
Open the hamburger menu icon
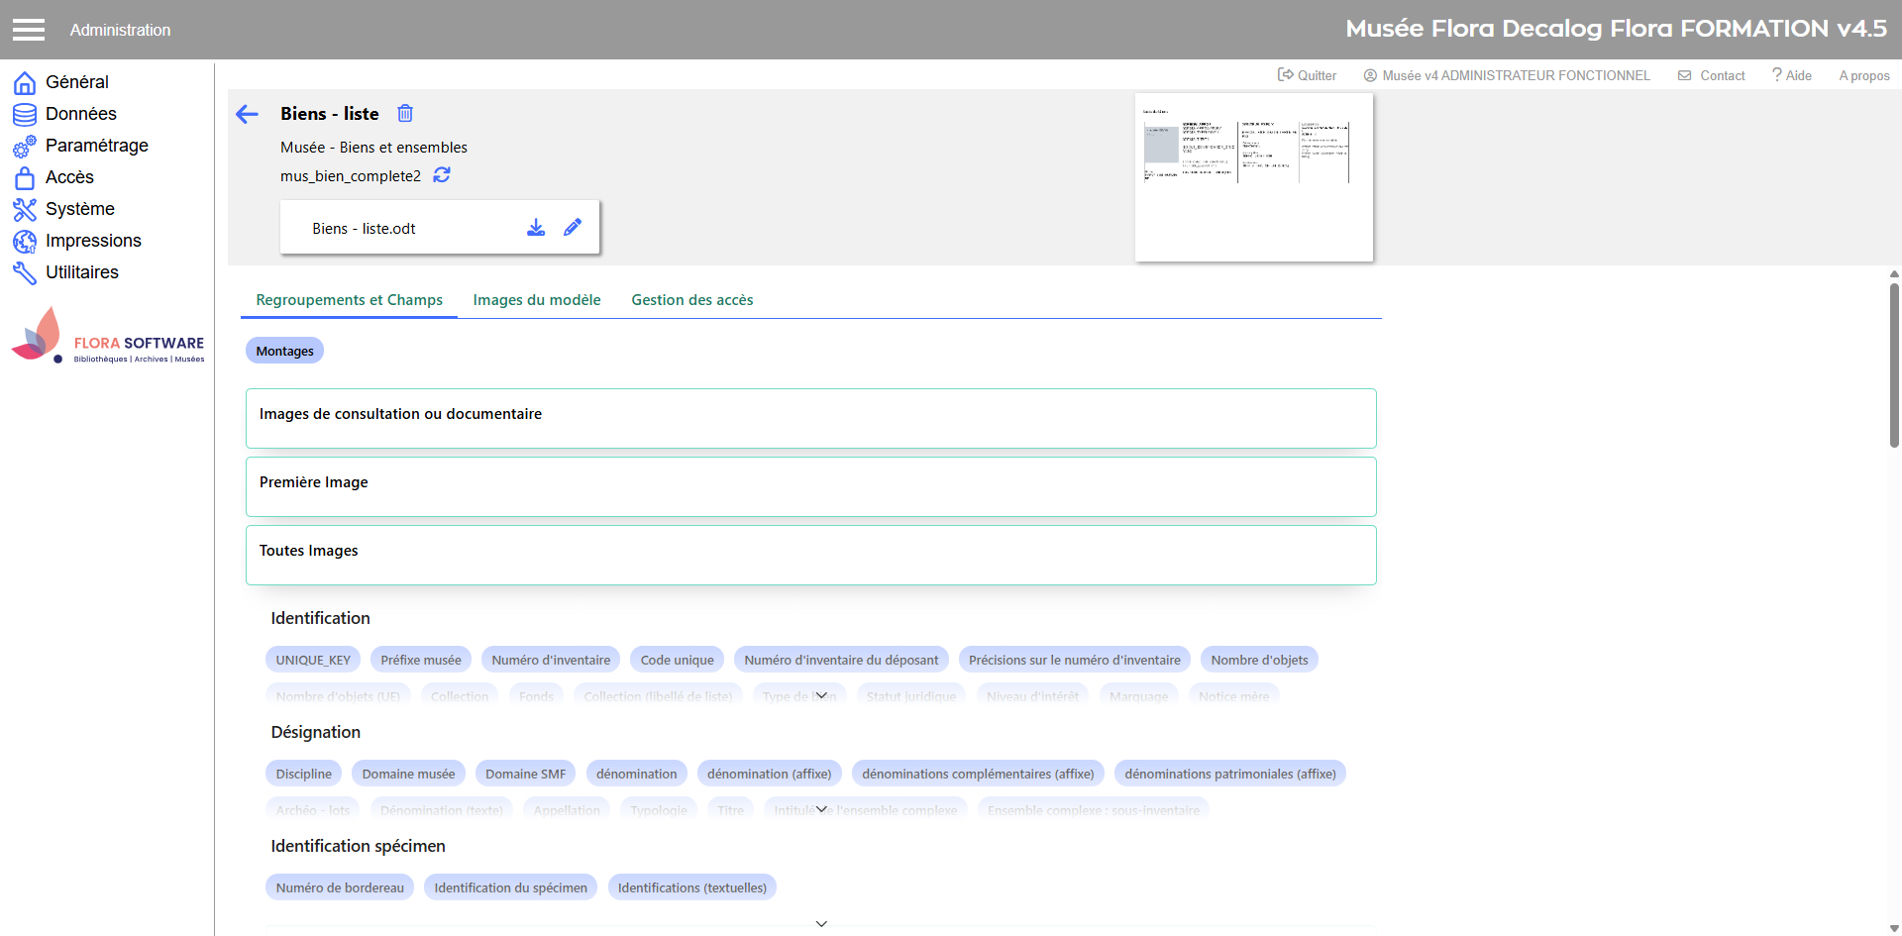click(x=29, y=30)
